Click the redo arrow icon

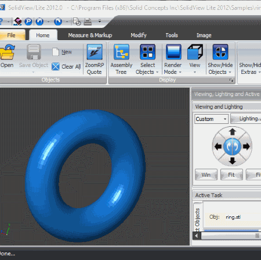(x=58, y=22)
